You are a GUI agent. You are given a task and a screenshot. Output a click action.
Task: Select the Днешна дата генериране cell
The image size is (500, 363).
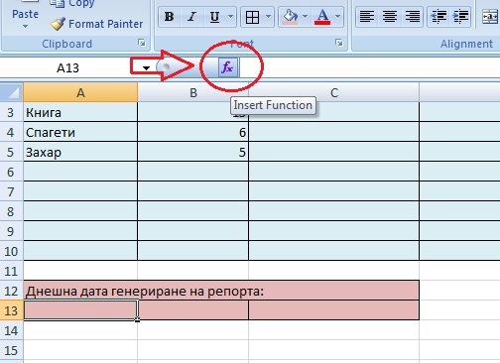click(x=221, y=291)
